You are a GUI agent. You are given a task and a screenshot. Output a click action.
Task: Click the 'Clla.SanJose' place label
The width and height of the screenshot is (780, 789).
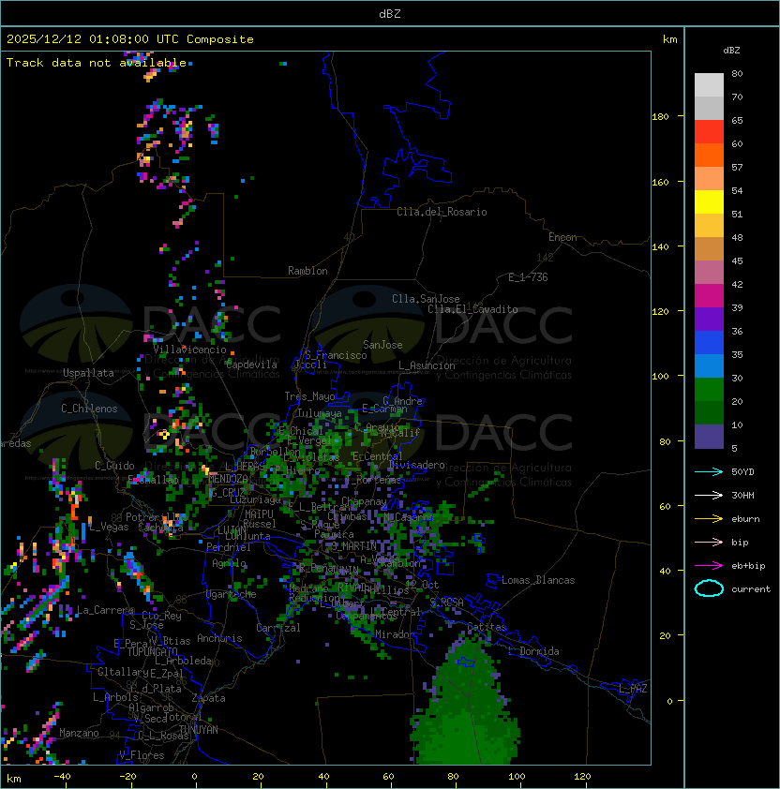pos(426,299)
